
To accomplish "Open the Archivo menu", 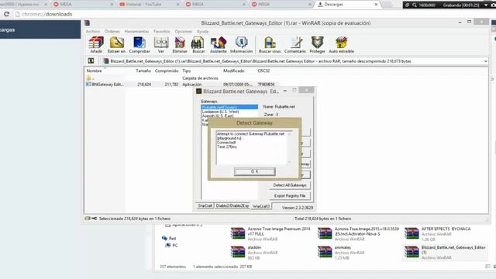I will coord(93,31).
